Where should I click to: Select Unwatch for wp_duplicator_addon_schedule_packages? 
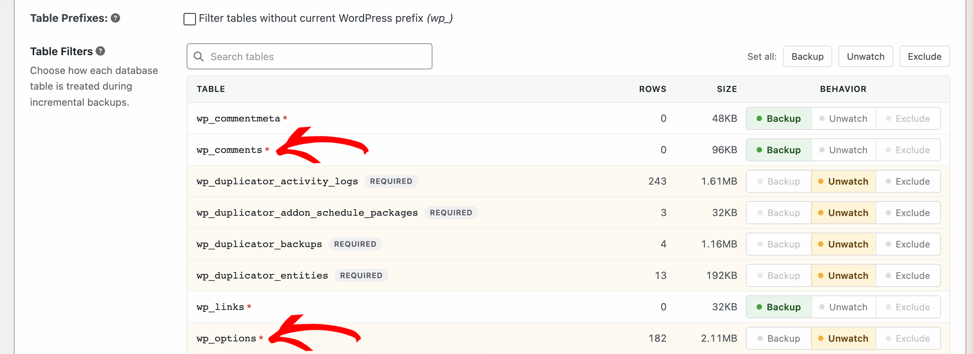[844, 213]
